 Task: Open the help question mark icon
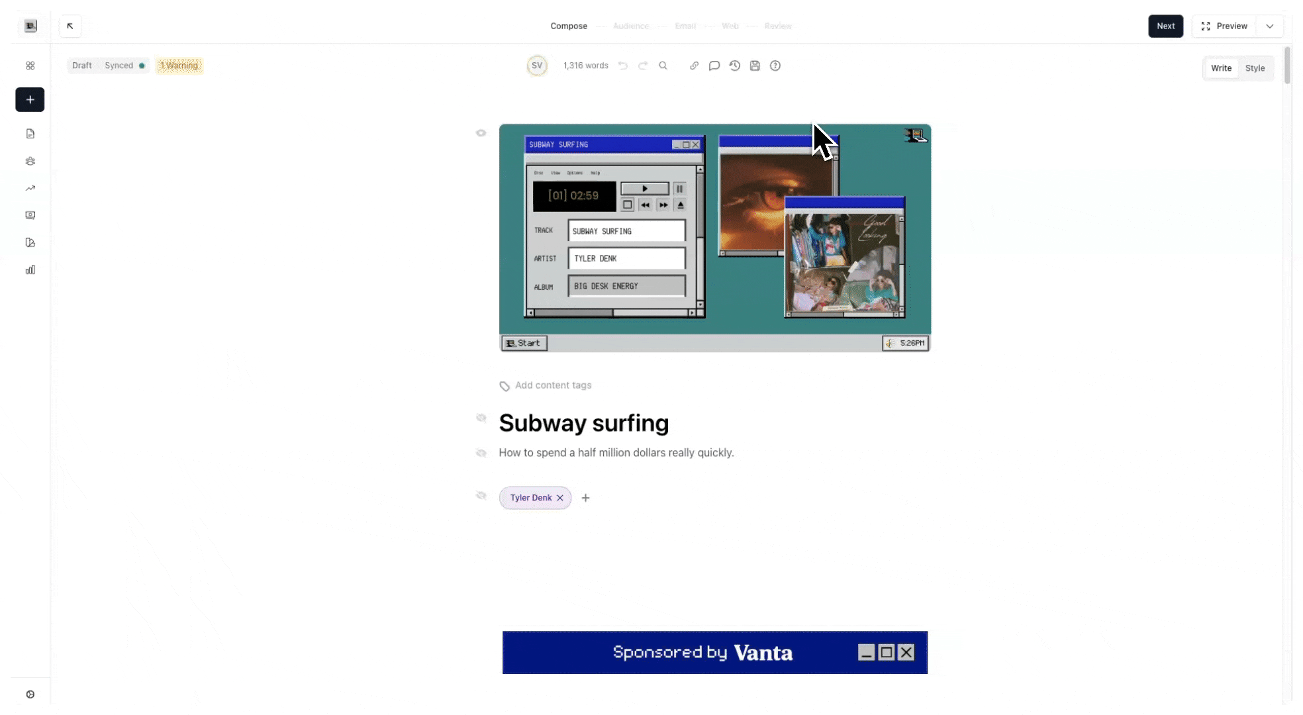coord(775,66)
